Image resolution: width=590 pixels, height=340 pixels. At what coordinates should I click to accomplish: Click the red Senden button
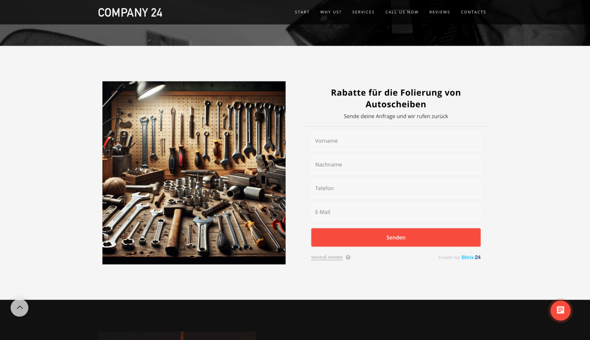click(x=396, y=237)
